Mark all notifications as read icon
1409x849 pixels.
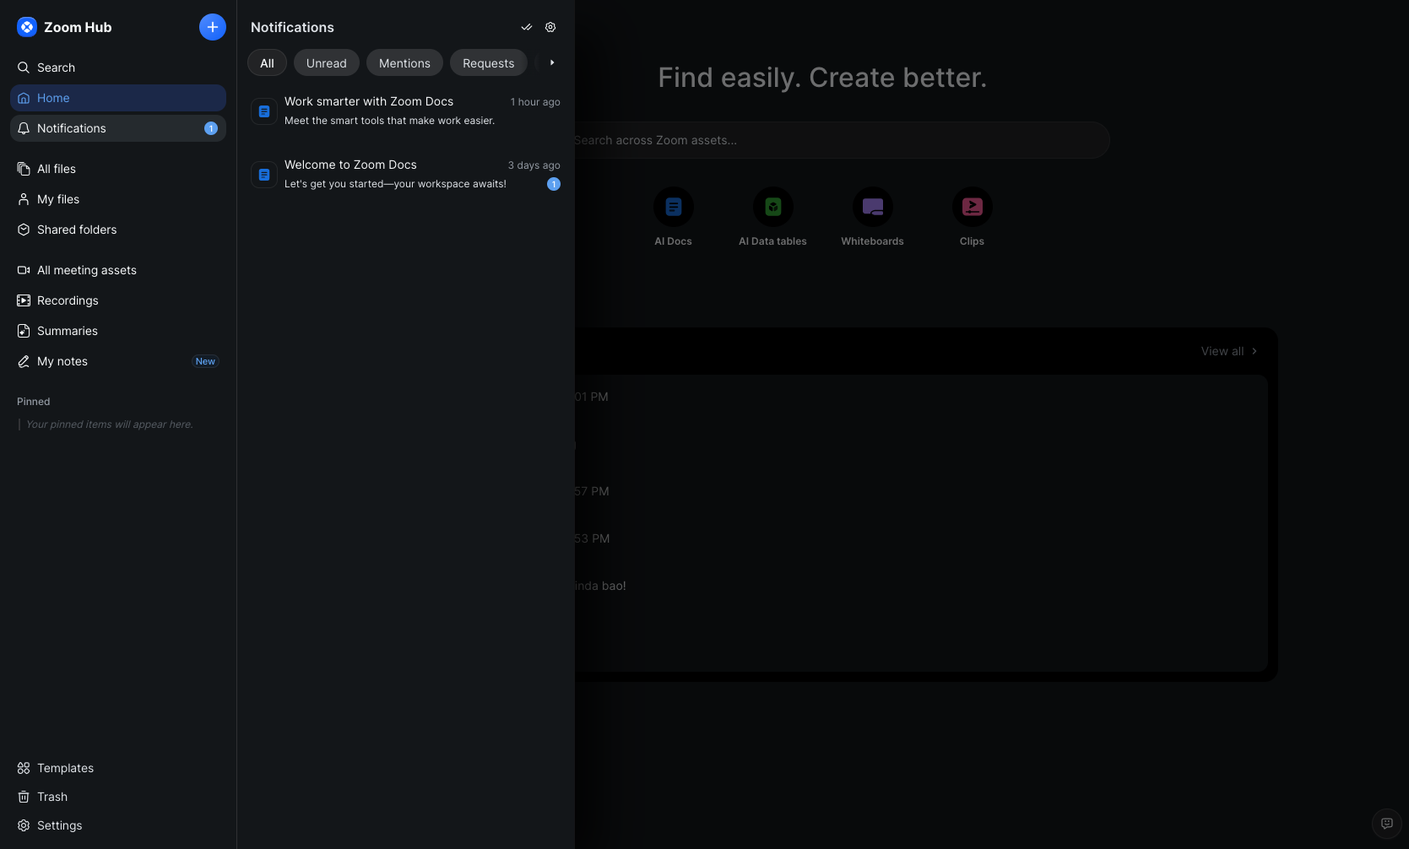[527, 27]
